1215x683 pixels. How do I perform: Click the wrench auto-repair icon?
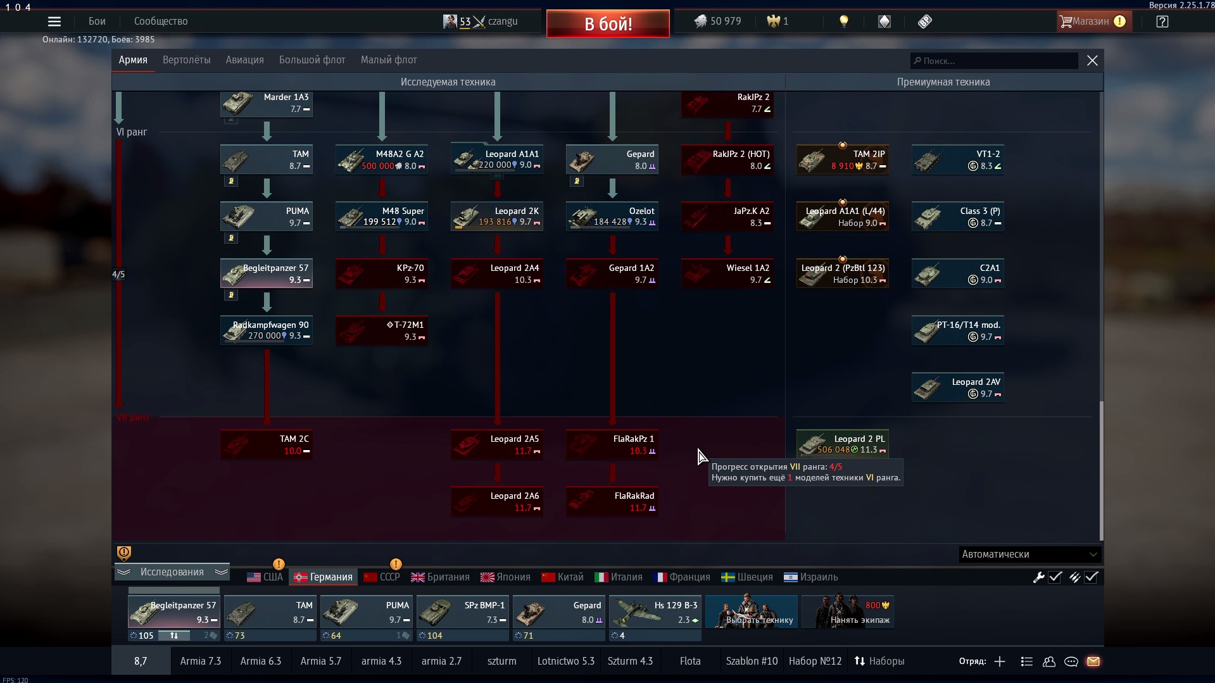point(1038,577)
